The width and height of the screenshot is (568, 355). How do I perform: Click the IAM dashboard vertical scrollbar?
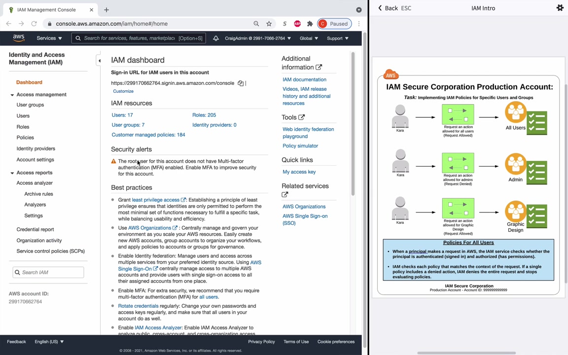coord(353,124)
